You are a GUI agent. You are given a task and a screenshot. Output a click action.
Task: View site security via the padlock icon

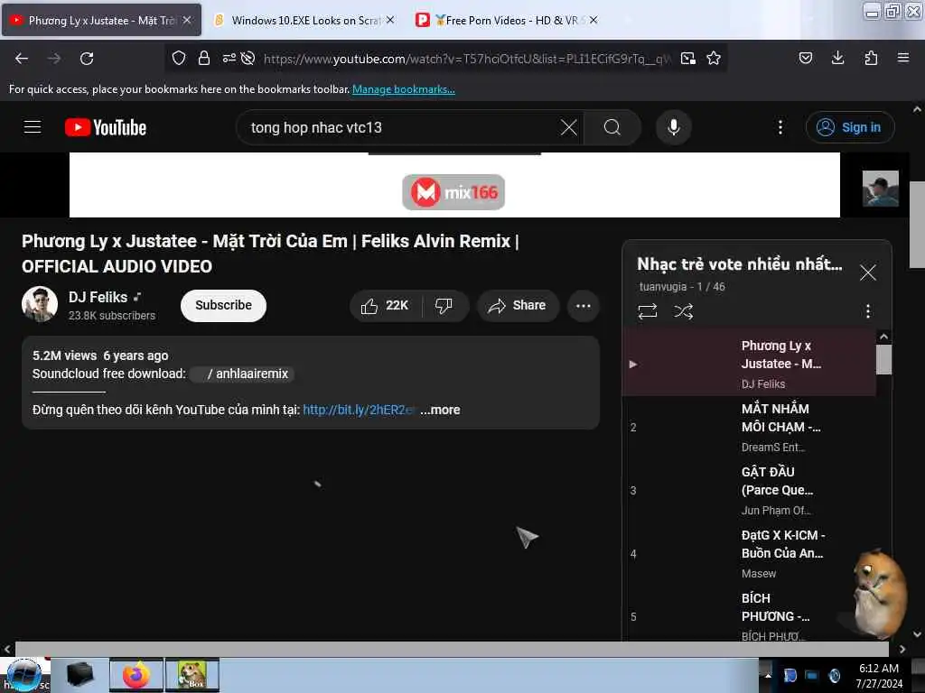204,58
